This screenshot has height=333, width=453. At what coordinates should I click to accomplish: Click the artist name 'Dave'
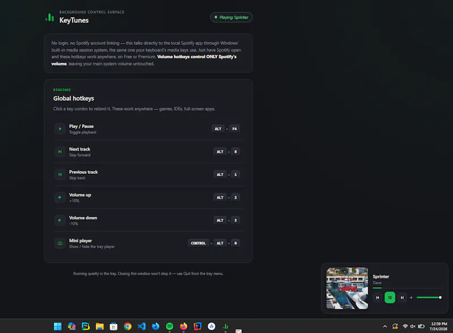click(377, 283)
